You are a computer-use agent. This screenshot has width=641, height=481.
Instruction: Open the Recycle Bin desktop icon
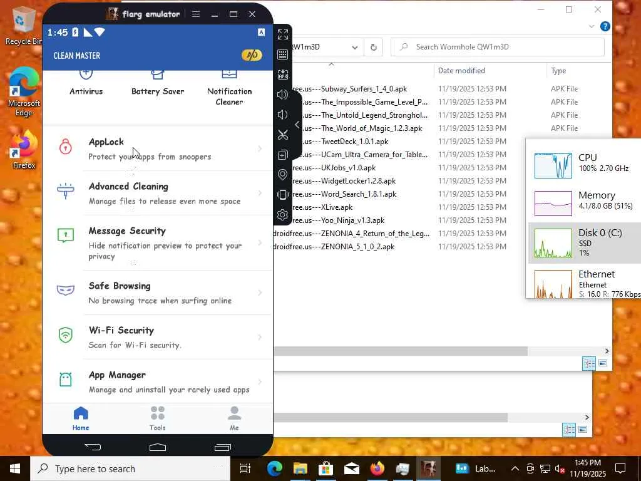23,24
